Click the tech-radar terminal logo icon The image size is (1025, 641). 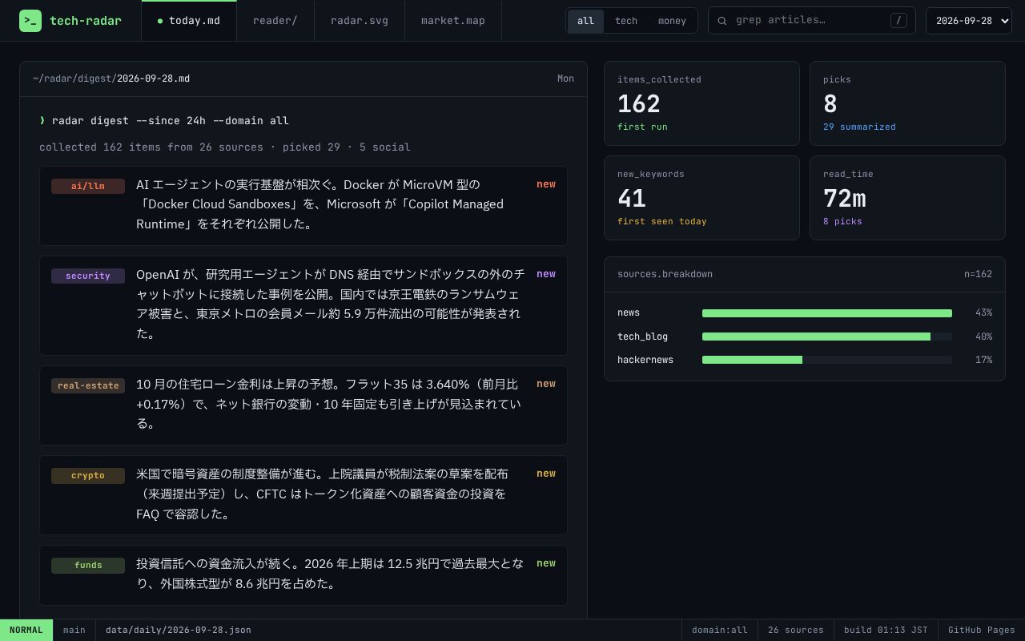[x=30, y=21]
